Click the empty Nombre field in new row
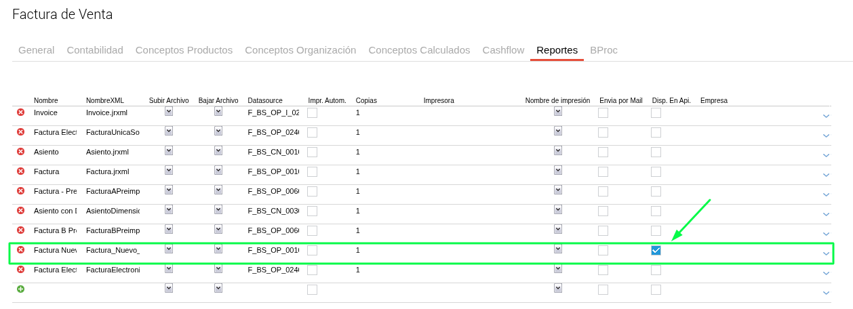Screen dimensions: 853x309 pyautogui.click(x=55, y=289)
